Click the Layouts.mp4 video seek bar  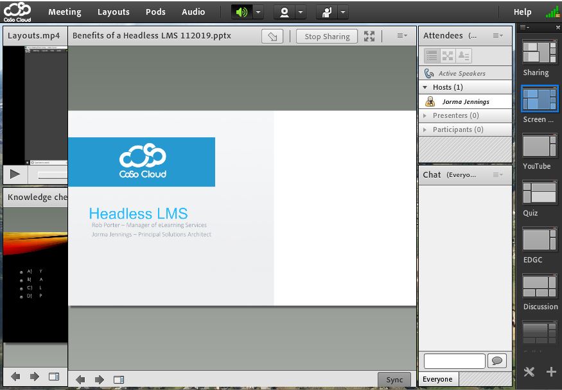52,175
